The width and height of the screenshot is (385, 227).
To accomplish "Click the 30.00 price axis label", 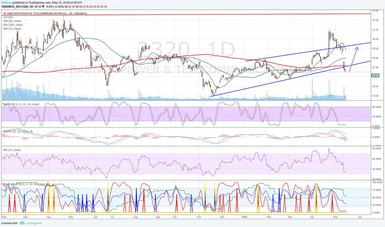I will [x=375, y=39].
